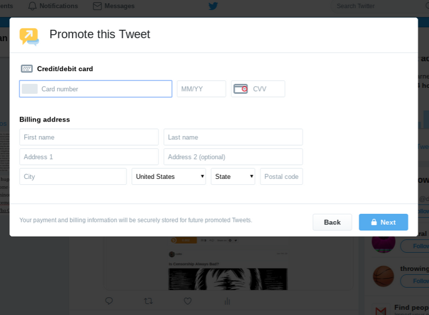The image size is (429, 315).
Task: Open the Messages envelope icon
Action: click(x=97, y=6)
